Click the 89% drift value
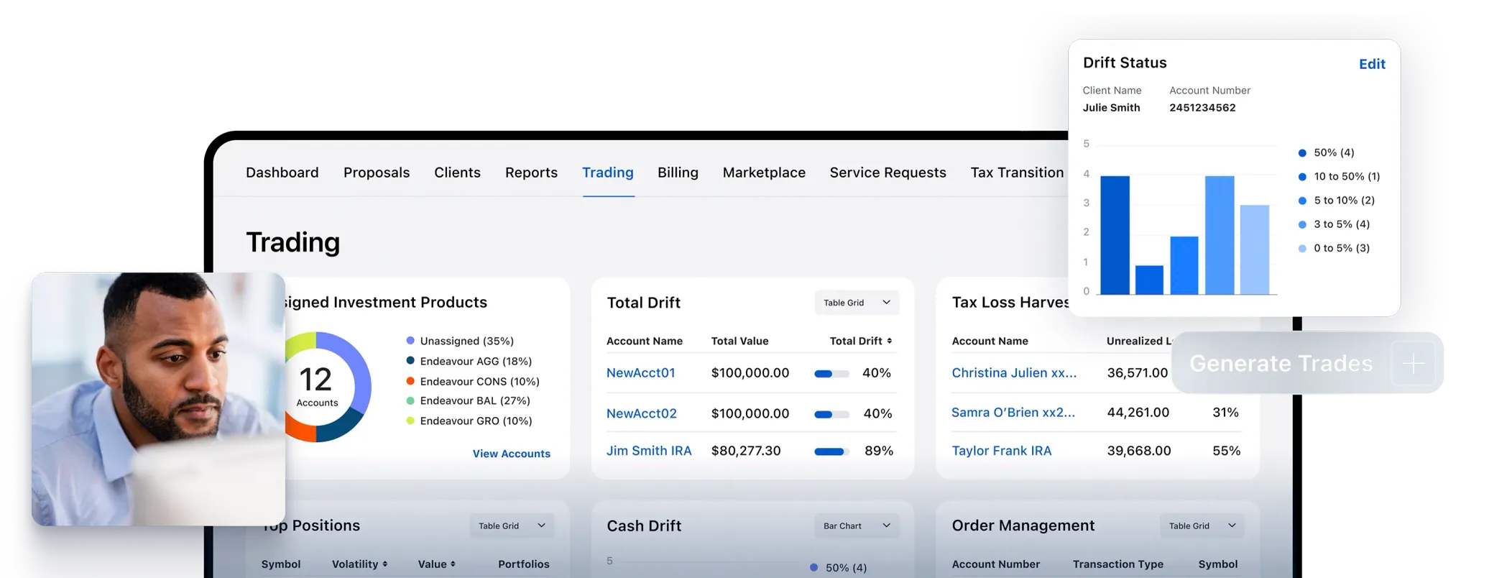1489x578 pixels. tap(879, 451)
